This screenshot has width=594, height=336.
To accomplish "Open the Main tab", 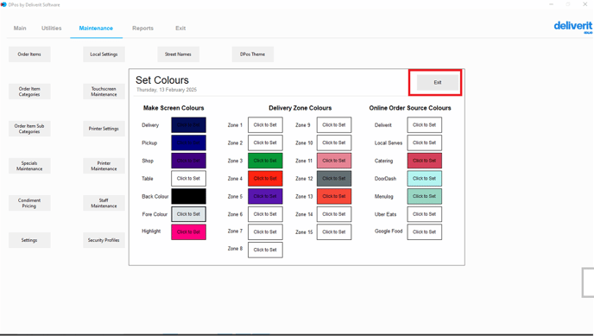I will [20, 28].
